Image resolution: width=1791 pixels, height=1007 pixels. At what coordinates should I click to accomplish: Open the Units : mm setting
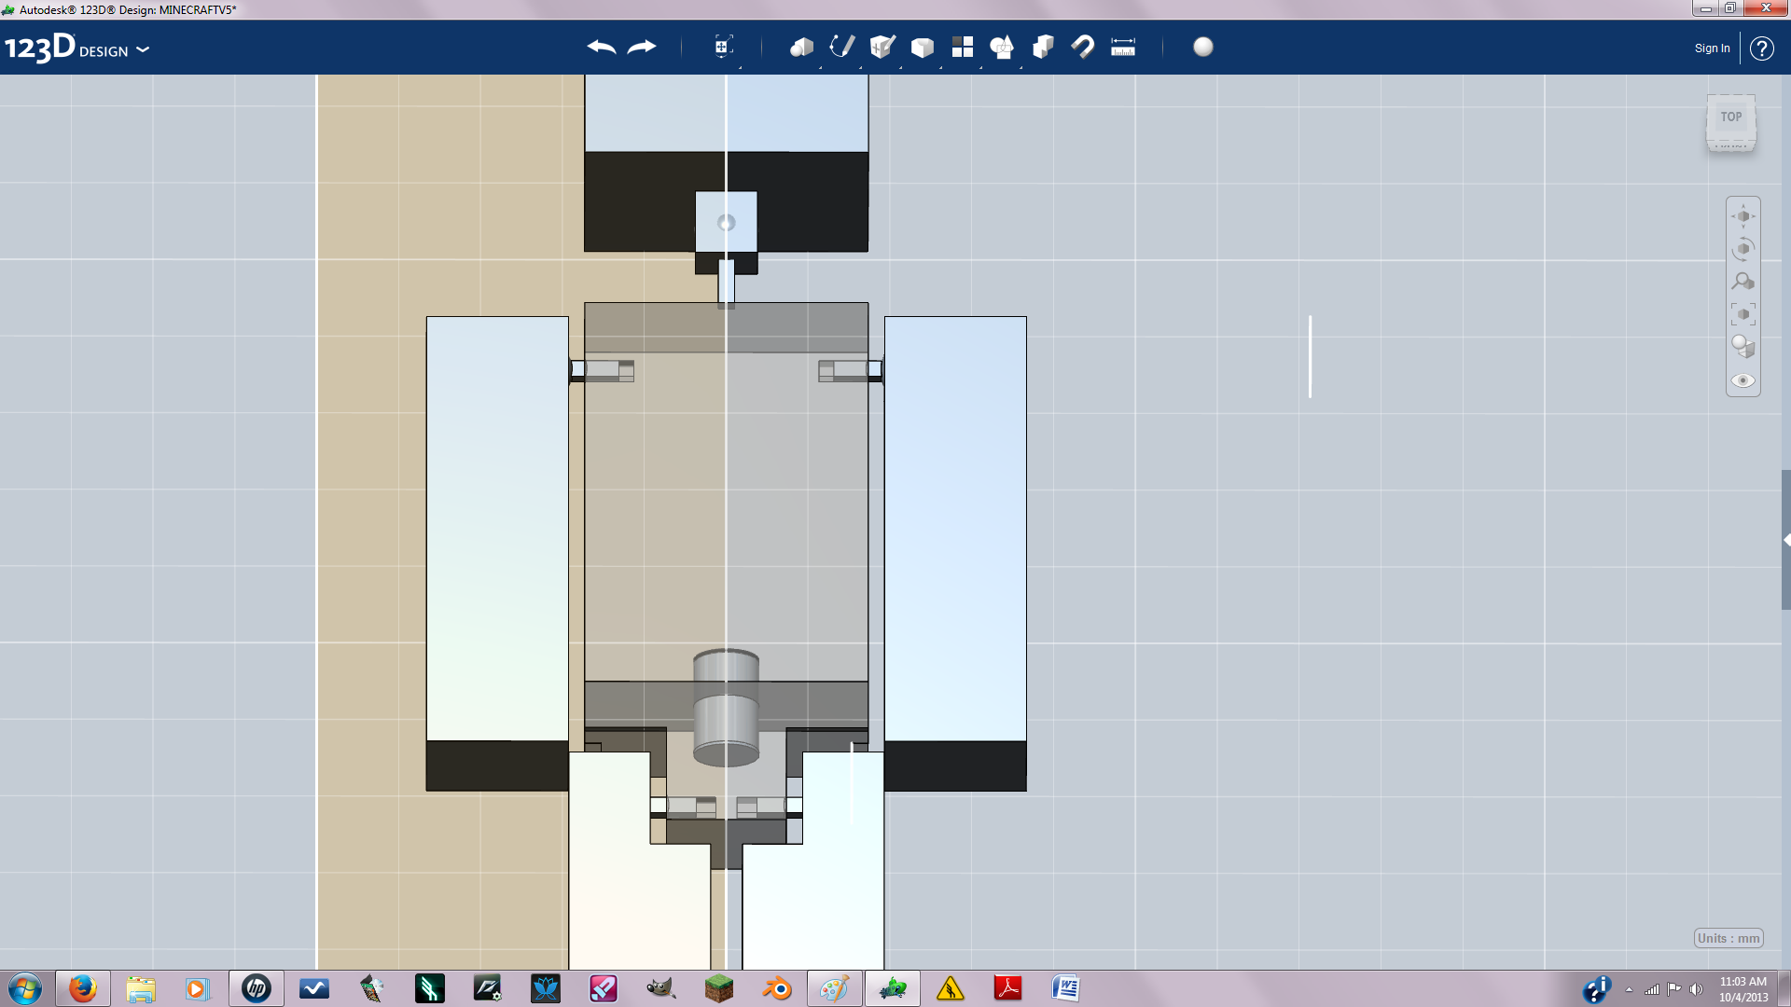(1729, 938)
